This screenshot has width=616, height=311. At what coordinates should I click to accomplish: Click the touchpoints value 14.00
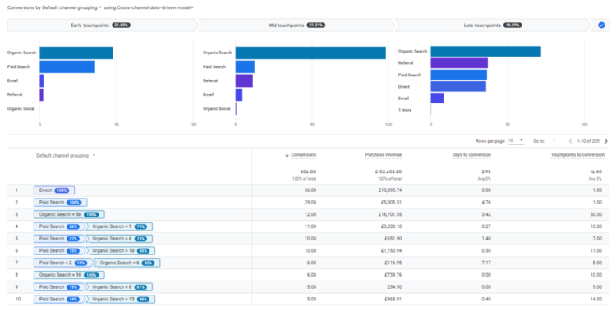click(x=596, y=300)
